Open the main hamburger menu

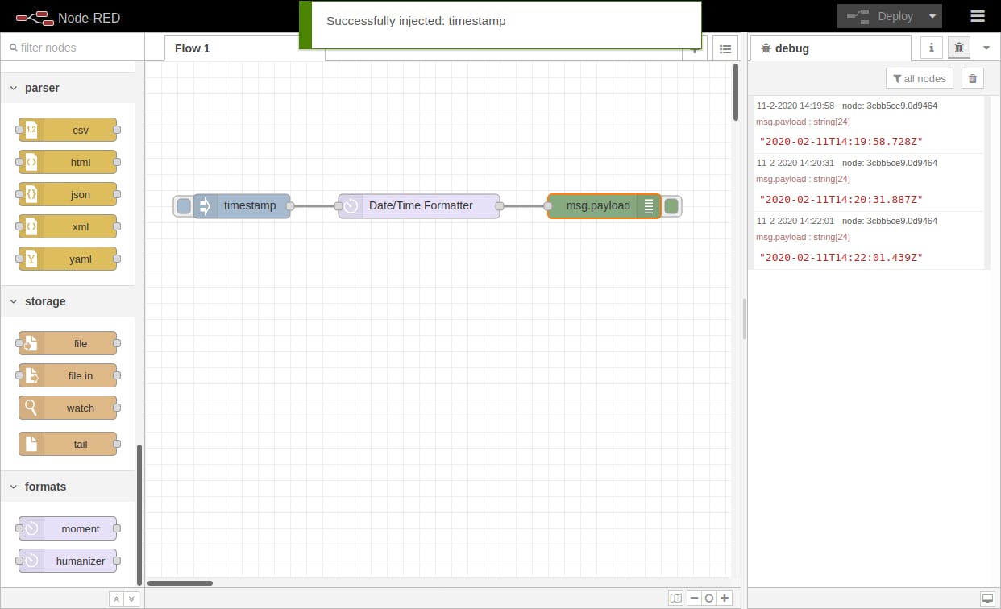(978, 16)
